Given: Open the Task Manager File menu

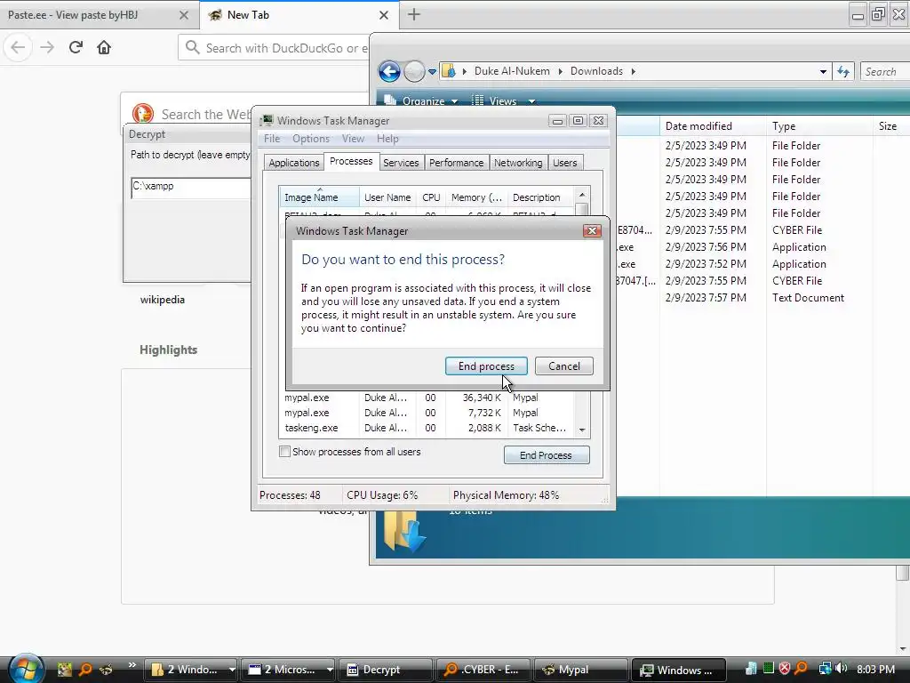Looking at the screenshot, I should [272, 138].
